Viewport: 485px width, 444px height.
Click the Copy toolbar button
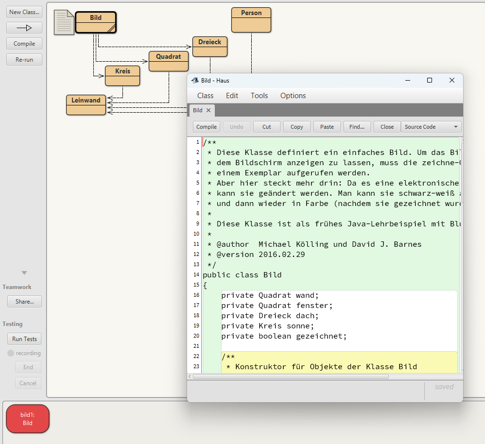point(296,127)
